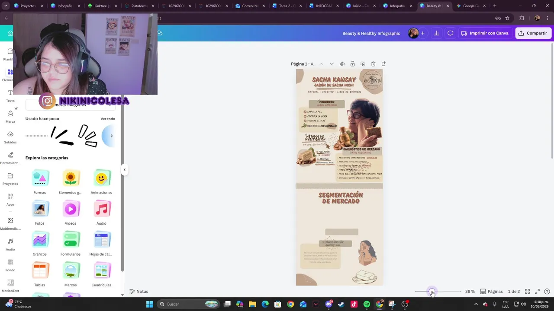Open the analytics chart icon
This screenshot has width=554, height=311.
click(436, 33)
